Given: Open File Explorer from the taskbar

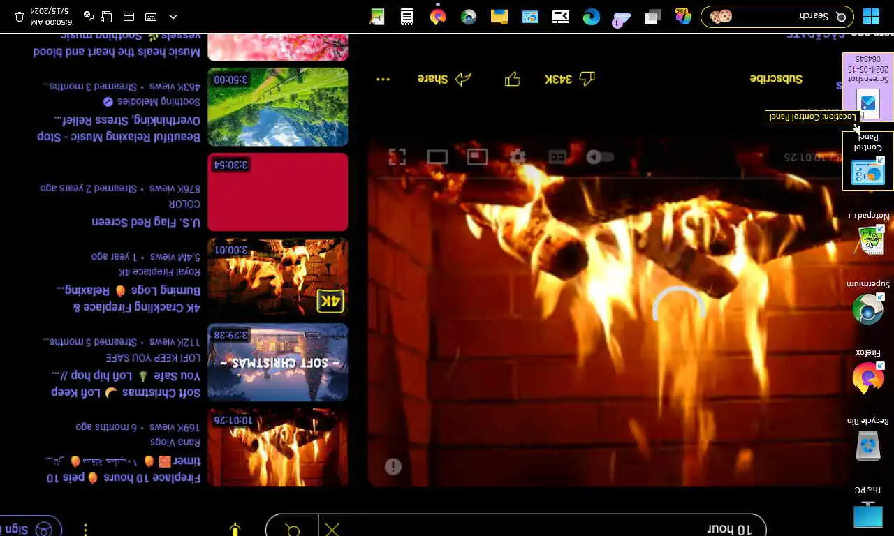Looking at the screenshot, I should coord(499,17).
